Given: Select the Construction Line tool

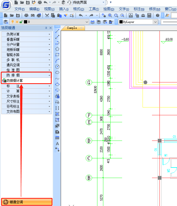Looking at the screenshot, I should 57,37.
